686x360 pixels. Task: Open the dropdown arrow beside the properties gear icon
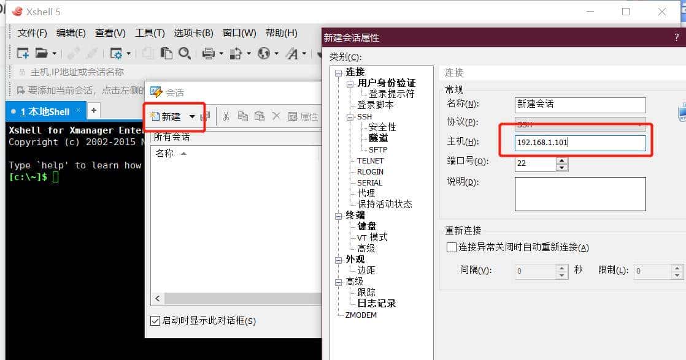tap(128, 54)
